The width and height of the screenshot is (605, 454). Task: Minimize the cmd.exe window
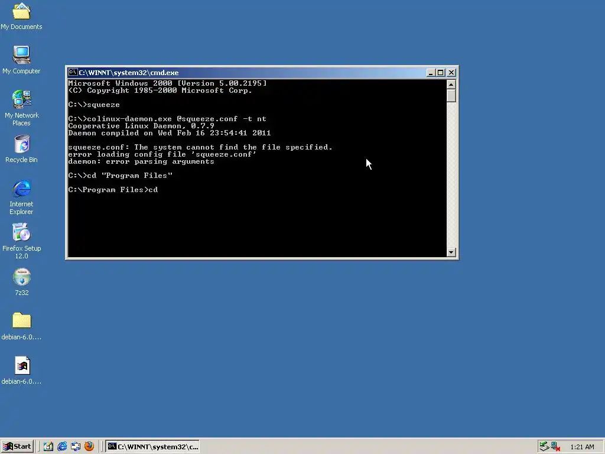[431, 73]
